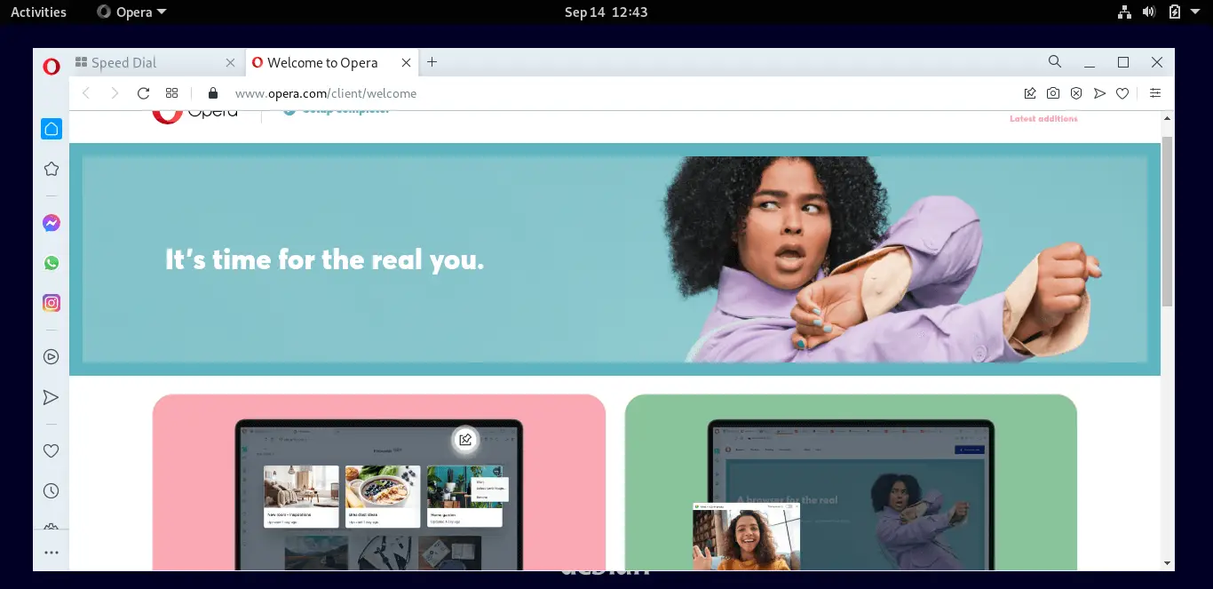Follow the Latest additions link
Image resolution: width=1213 pixels, height=589 pixels.
click(x=1043, y=119)
